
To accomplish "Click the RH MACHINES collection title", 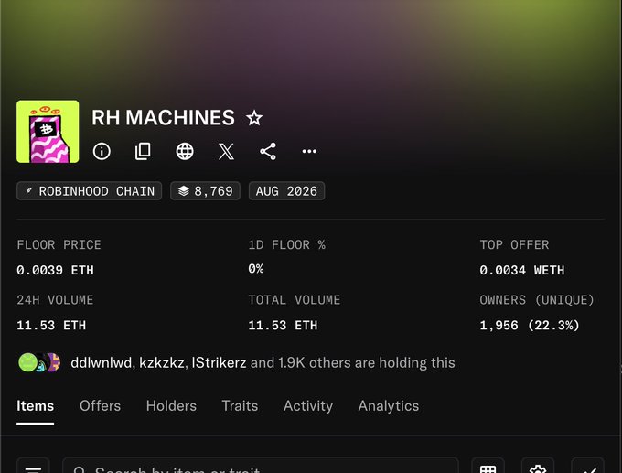I will click(x=163, y=118).
